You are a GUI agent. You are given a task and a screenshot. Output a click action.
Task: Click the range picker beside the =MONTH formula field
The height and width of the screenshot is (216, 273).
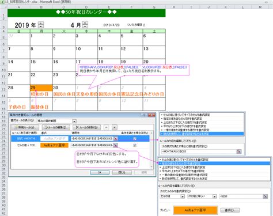(238, 151)
